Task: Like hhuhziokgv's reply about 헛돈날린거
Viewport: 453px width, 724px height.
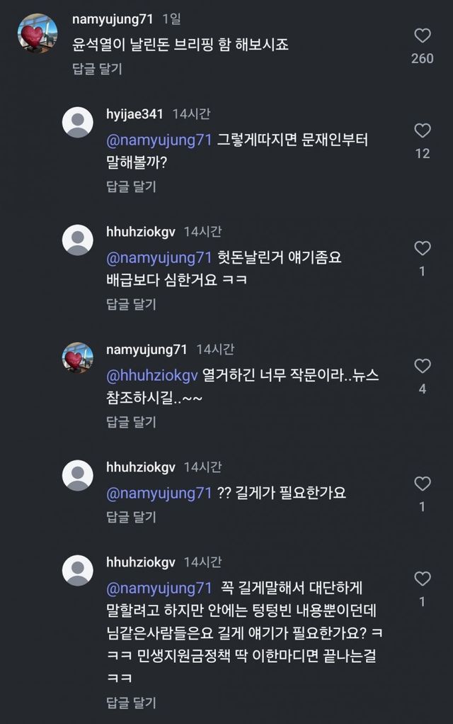Action: tap(422, 249)
